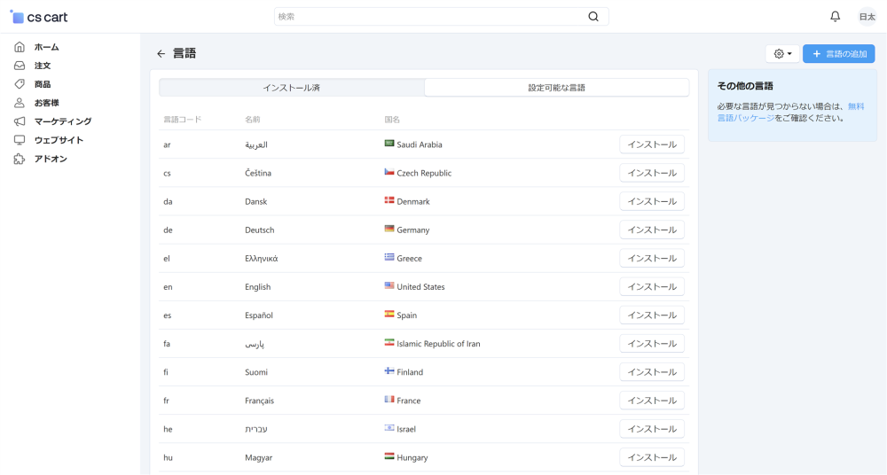
Task: Select the 設定可能な言語 tab
Action: point(556,88)
